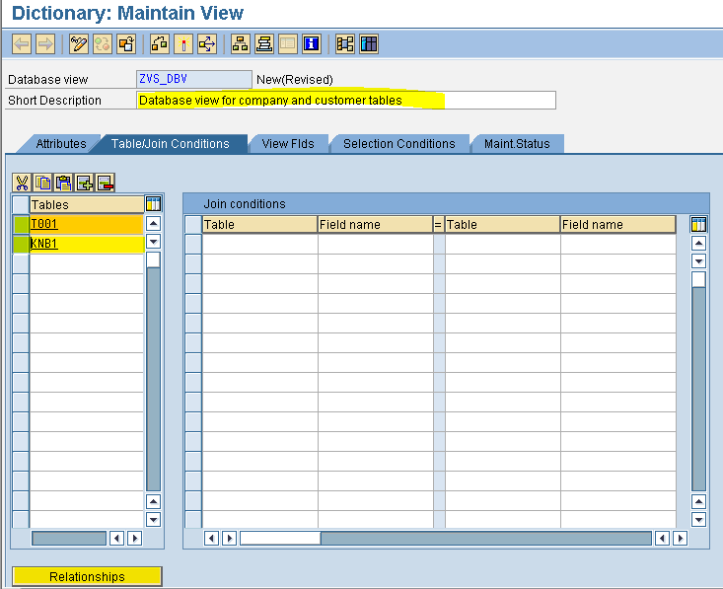
Task: Click the Short Description input field
Action: click(x=346, y=100)
